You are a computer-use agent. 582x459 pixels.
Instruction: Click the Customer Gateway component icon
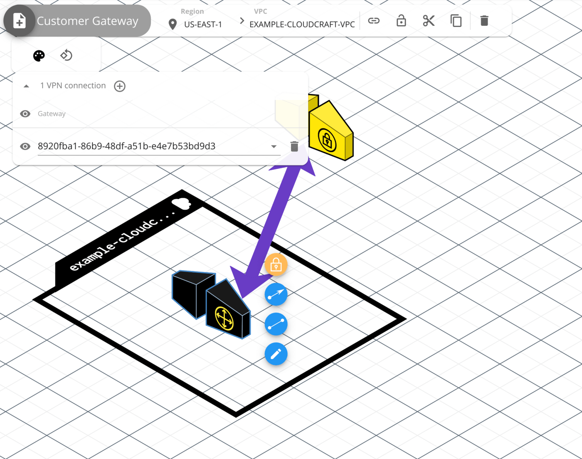point(19,21)
